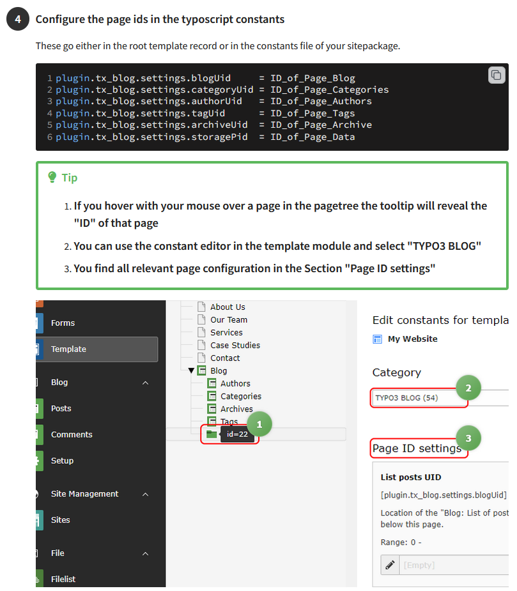
Task: Select Authors under Blog in the pagetree
Action: pyautogui.click(x=235, y=384)
